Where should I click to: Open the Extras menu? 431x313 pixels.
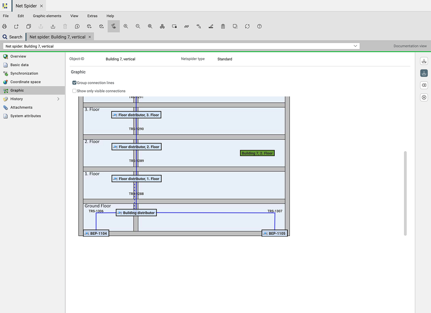click(92, 16)
